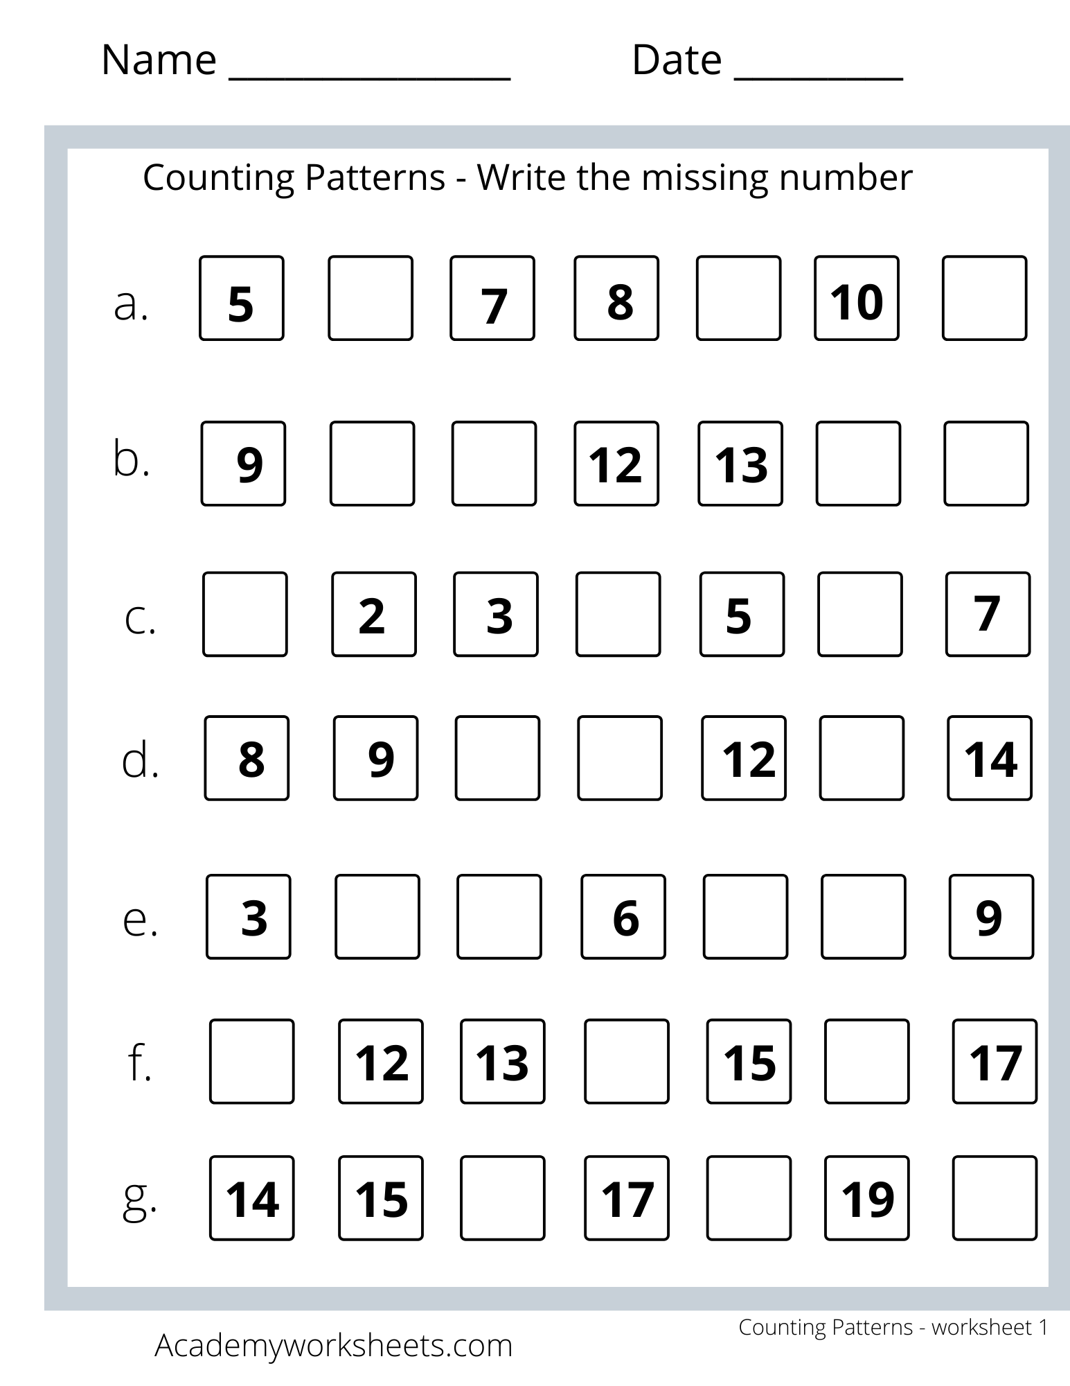The width and height of the screenshot is (1070, 1386).
Task: Select empty box immediately after 13 in row b
Action: (858, 464)
